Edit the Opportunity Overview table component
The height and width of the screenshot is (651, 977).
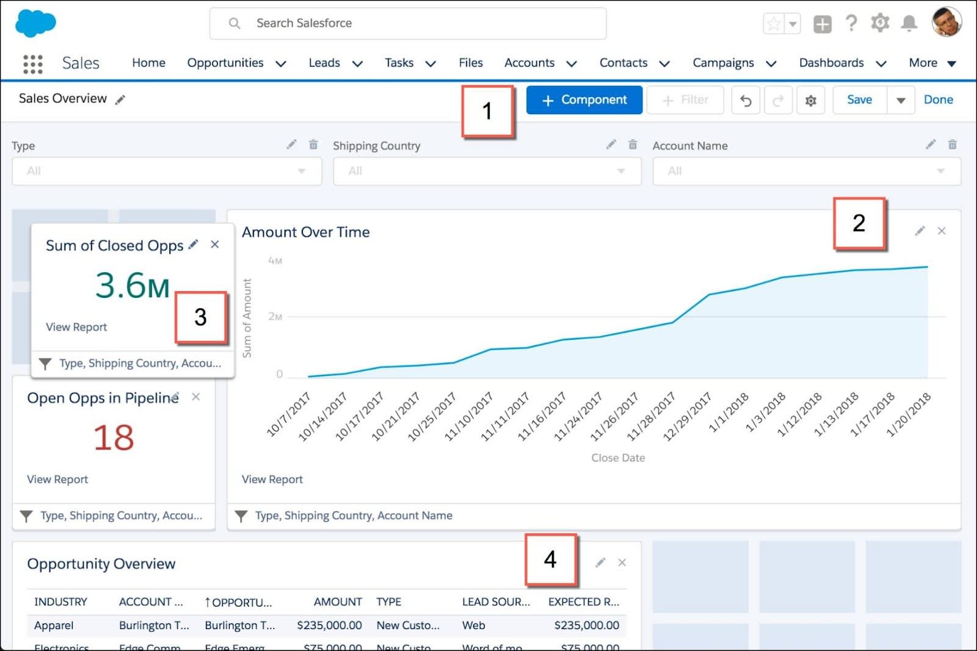click(600, 563)
